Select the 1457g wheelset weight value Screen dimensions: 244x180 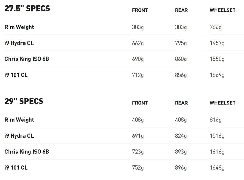[217, 43]
